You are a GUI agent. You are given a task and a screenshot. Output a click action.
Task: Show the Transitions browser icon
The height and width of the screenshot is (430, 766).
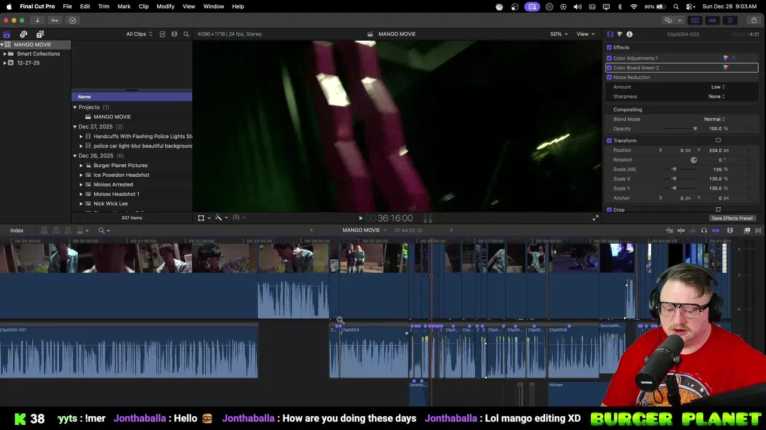(x=758, y=231)
